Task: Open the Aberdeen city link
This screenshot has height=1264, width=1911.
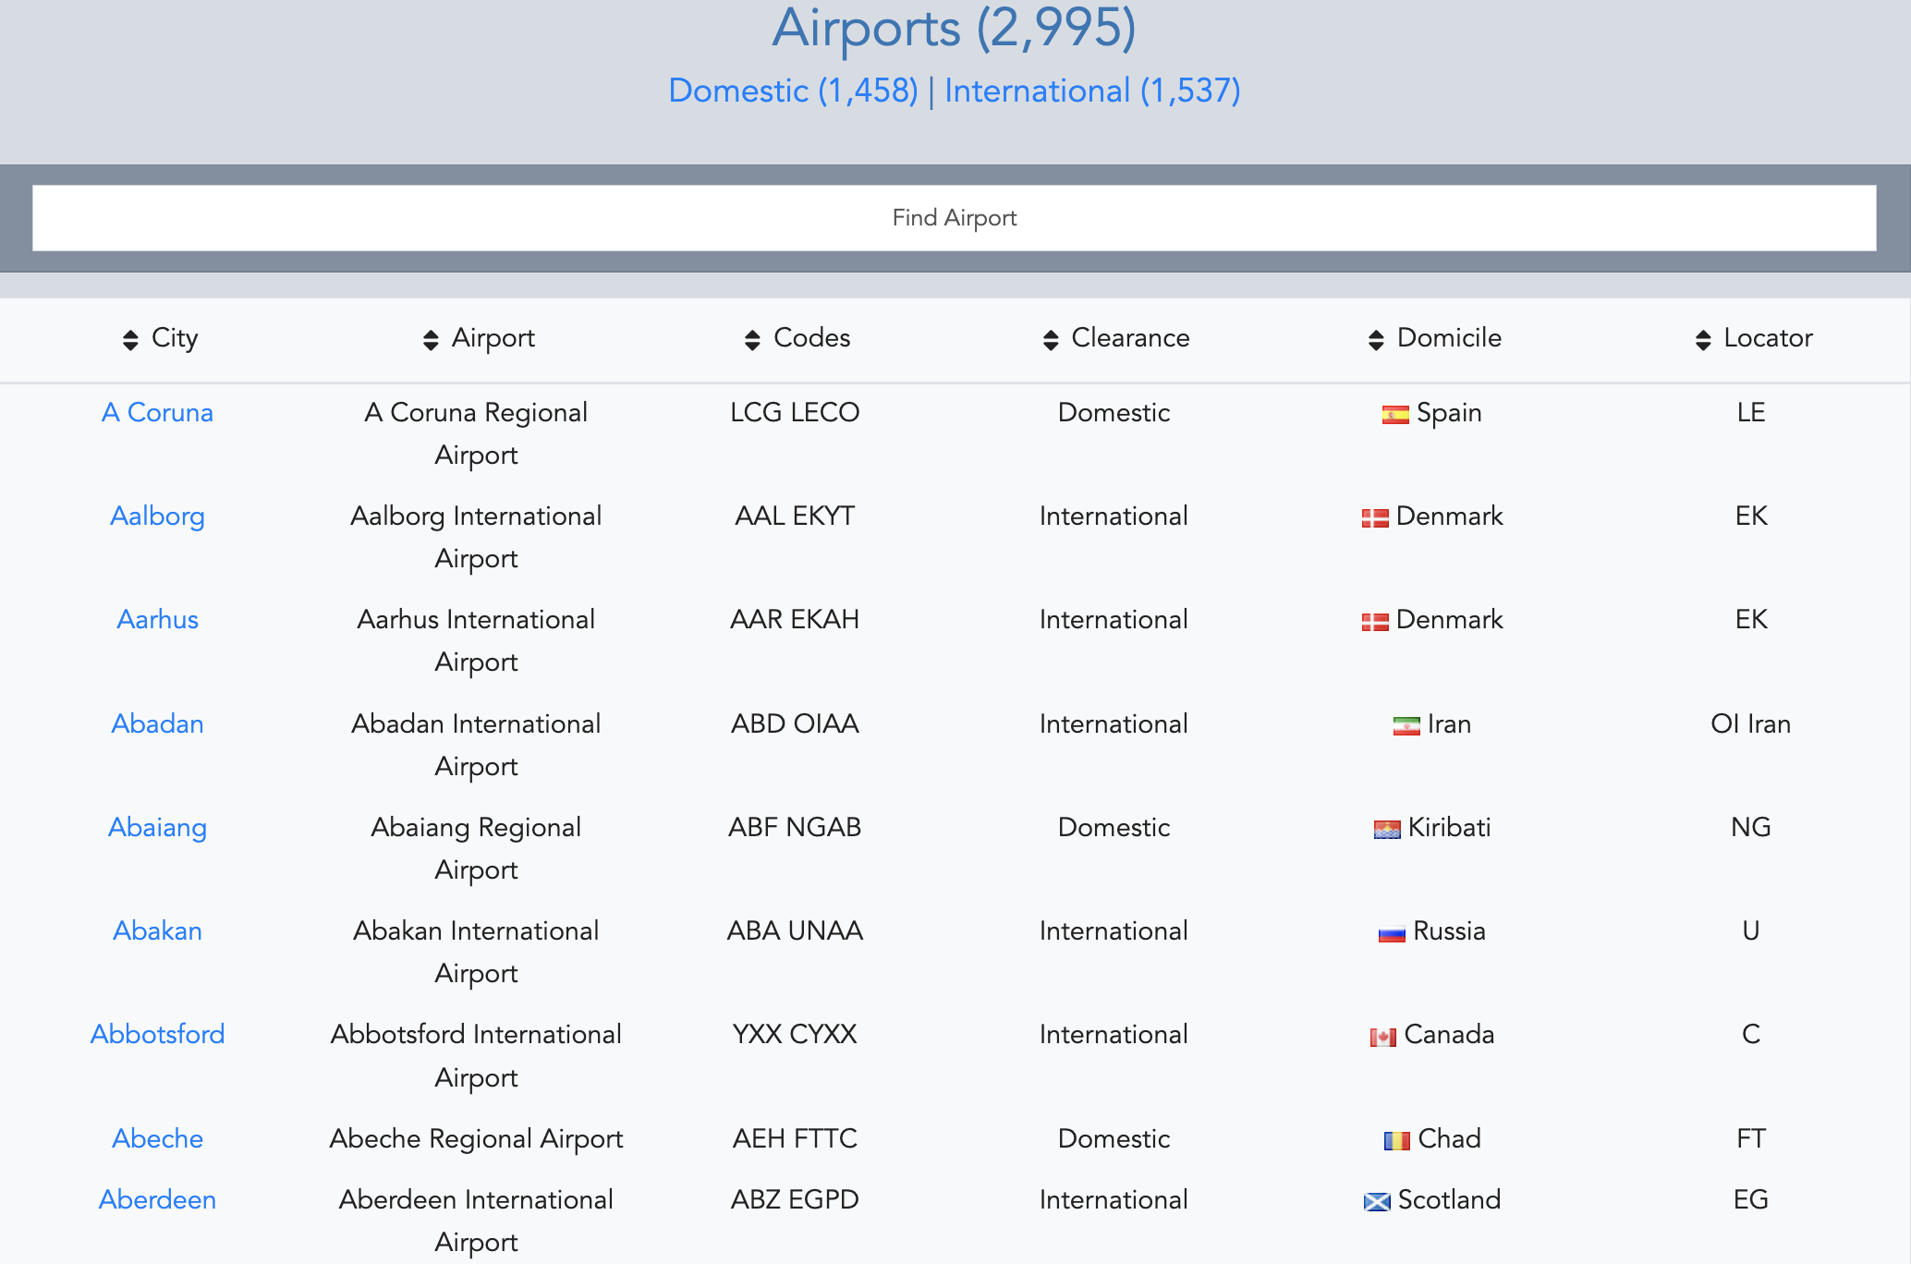Action: coord(157,1200)
